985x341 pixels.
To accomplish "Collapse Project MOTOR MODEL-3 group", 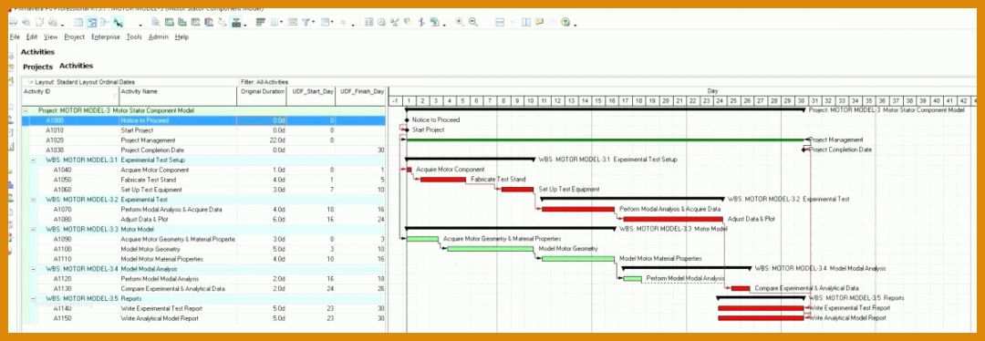I will click(x=26, y=110).
